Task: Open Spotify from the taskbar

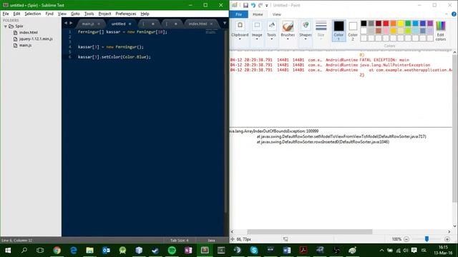Action: [172, 251]
